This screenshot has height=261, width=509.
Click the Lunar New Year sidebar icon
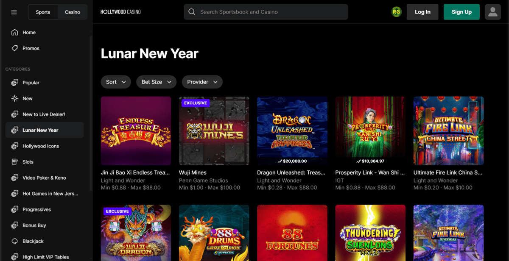click(15, 130)
